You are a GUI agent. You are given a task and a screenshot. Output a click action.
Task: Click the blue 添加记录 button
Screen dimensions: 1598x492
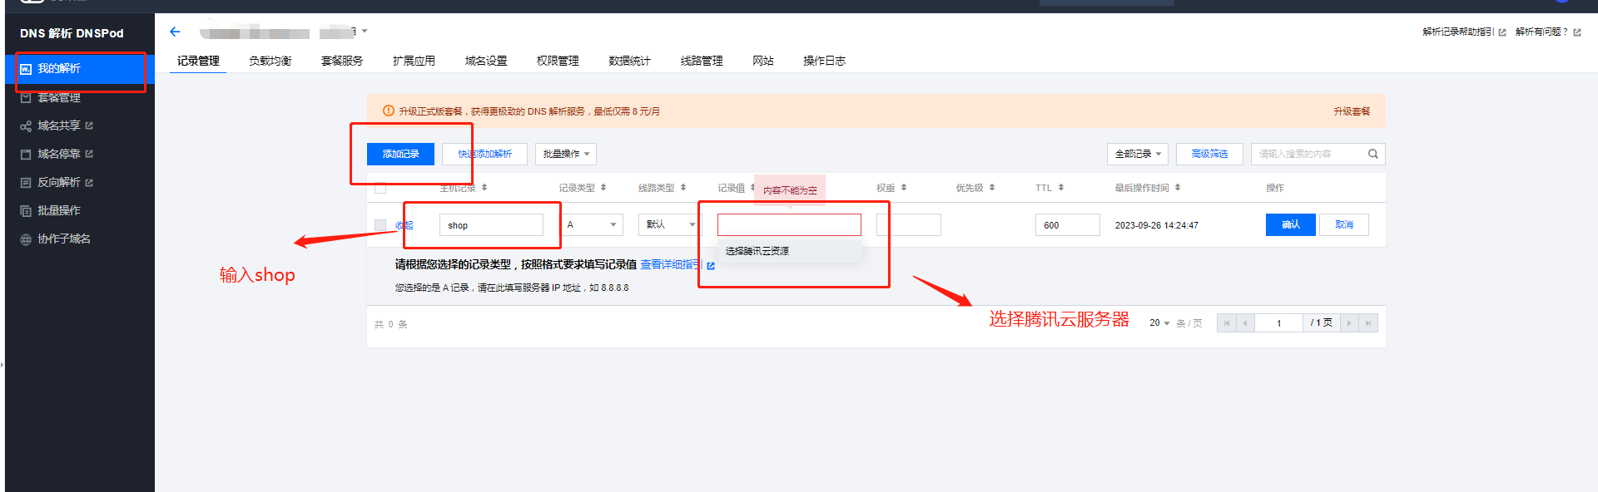coord(400,154)
